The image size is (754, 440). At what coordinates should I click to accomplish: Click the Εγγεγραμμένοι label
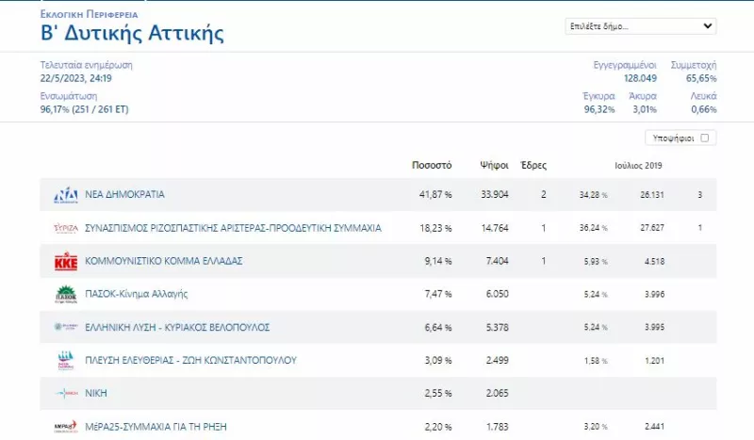(624, 65)
